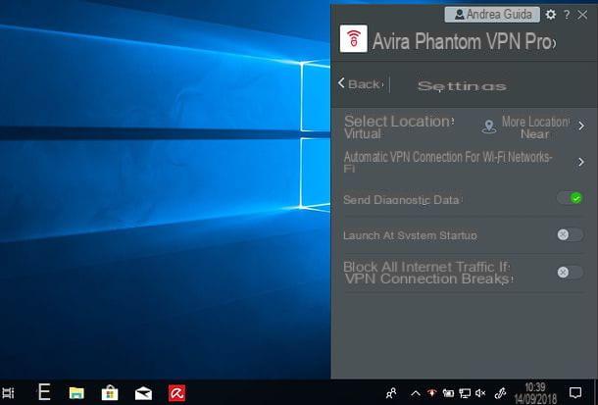
Task: Click the More Locations Near link
Action: (x=535, y=127)
